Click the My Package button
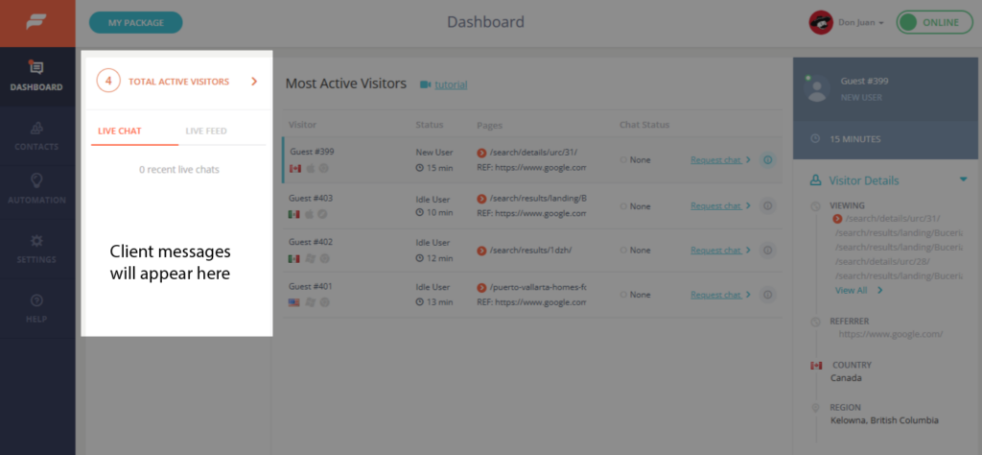The image size is (982, 455). pos(136,23)
